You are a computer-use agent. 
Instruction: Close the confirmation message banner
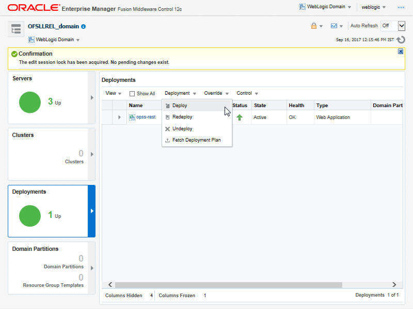(401, 51)
